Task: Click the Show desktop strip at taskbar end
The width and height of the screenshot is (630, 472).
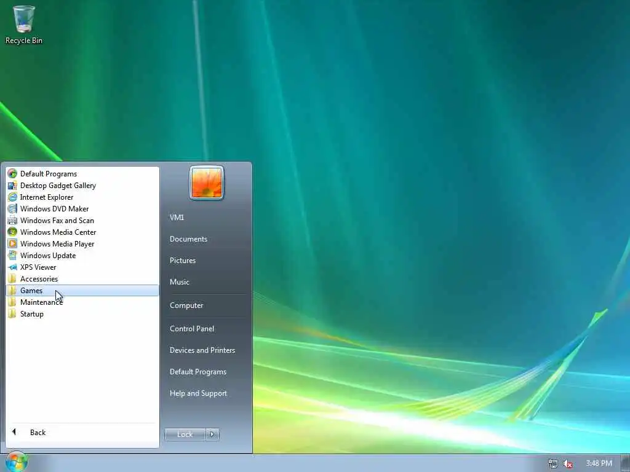Action: (x=626, y=463)
